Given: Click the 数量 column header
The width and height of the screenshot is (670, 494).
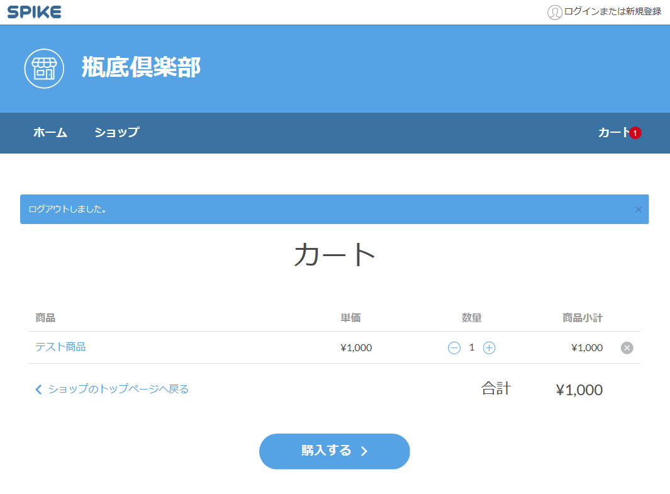Looking at the screenshot, I should pos(472,318).
